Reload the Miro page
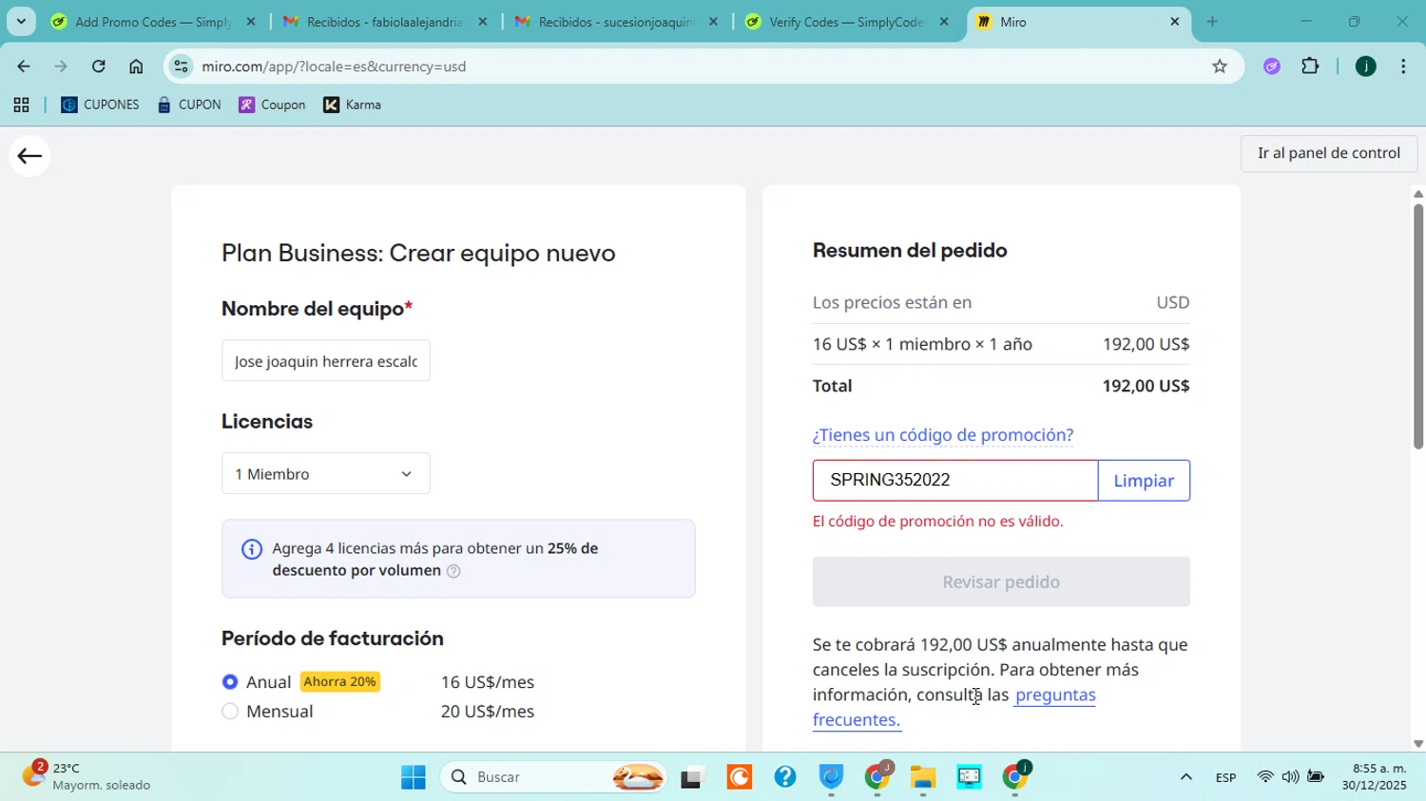Image resolution: width=1426 pixels, height=801 pixels. click(99, 67)
